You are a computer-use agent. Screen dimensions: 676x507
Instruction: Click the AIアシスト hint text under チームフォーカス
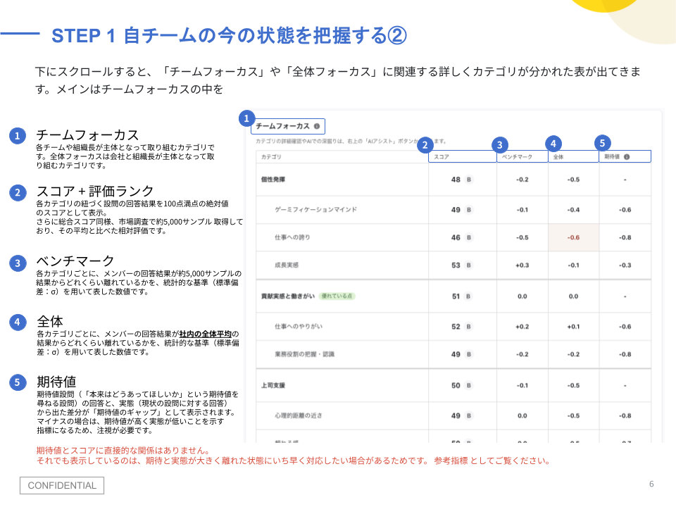pyautogui.click(x=351, y=142)
